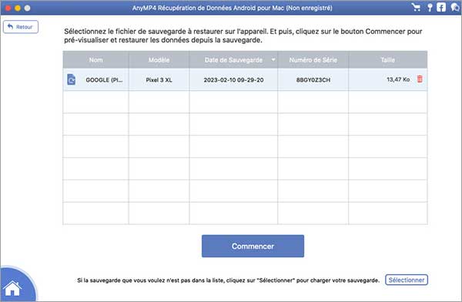Open the shopping cart purchase icon
Viewport: 462px width, 302px height.
tap(416, 8)
